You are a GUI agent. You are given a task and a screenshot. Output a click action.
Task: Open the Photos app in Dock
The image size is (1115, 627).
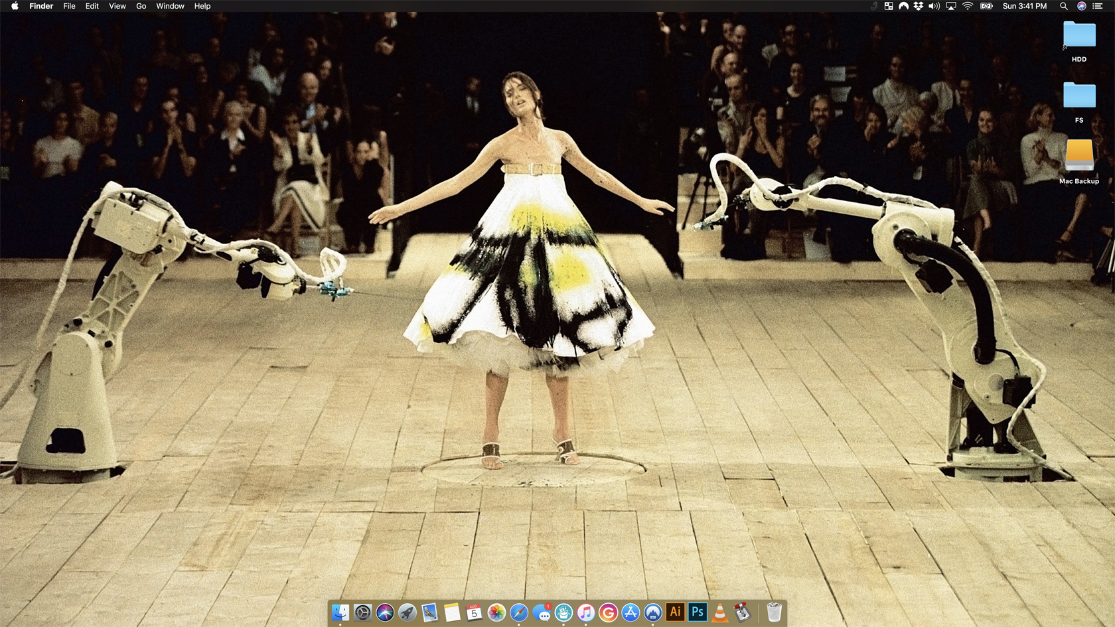pos(496,612)
